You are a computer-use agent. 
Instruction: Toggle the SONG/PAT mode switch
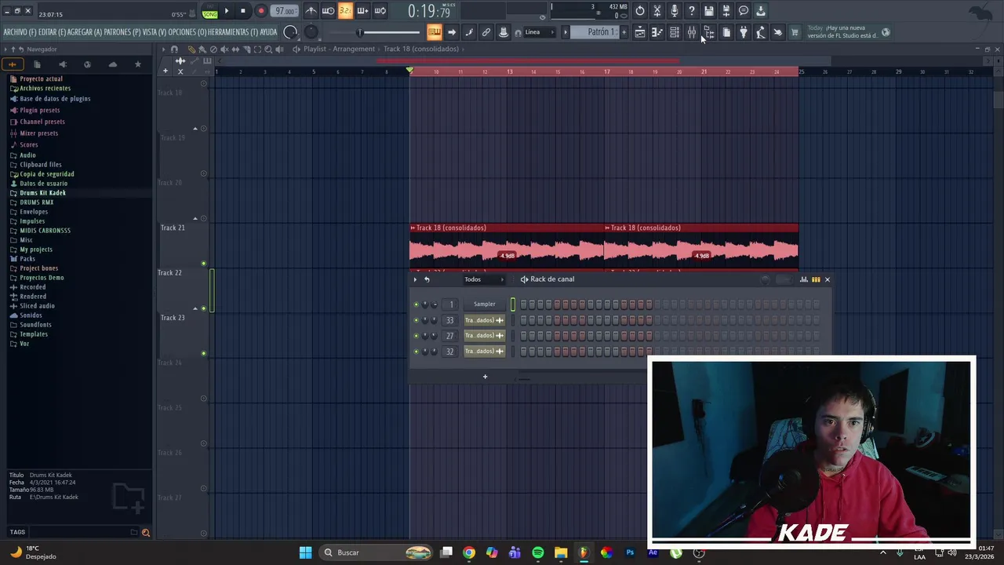(x=209, y=12)
